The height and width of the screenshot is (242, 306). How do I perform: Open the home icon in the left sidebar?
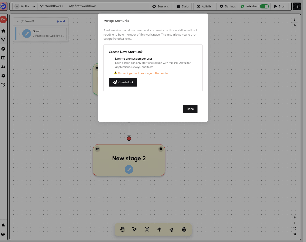click(x=3, y=31)
